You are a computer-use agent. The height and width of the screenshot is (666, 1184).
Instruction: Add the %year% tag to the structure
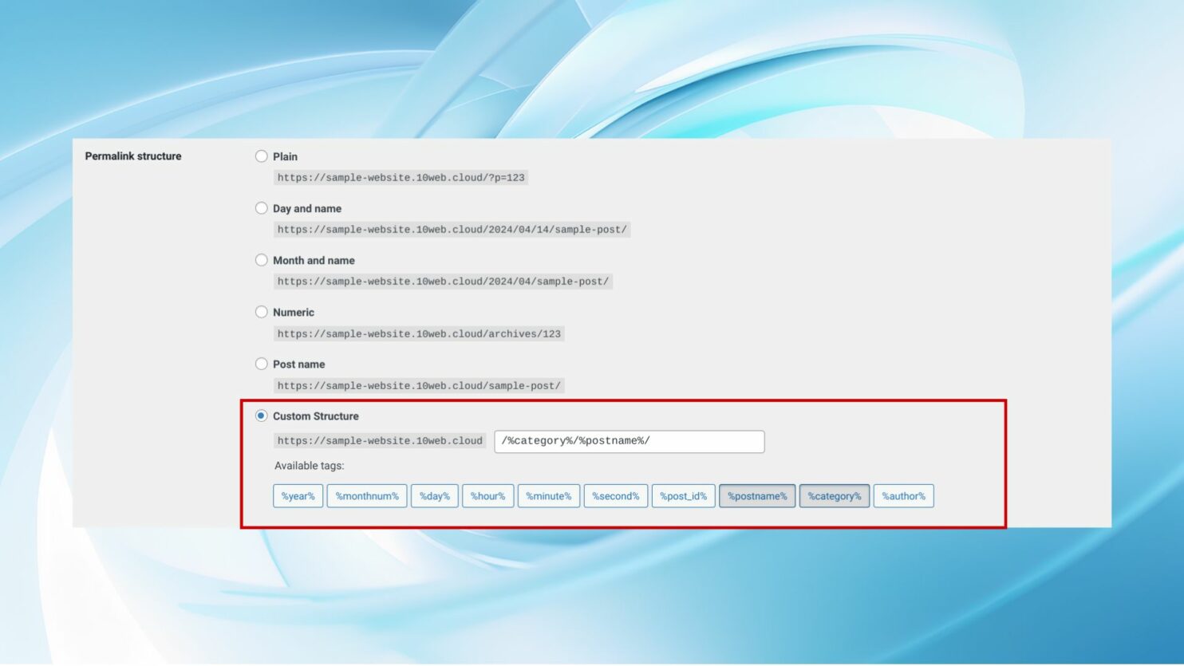(298, 495)
